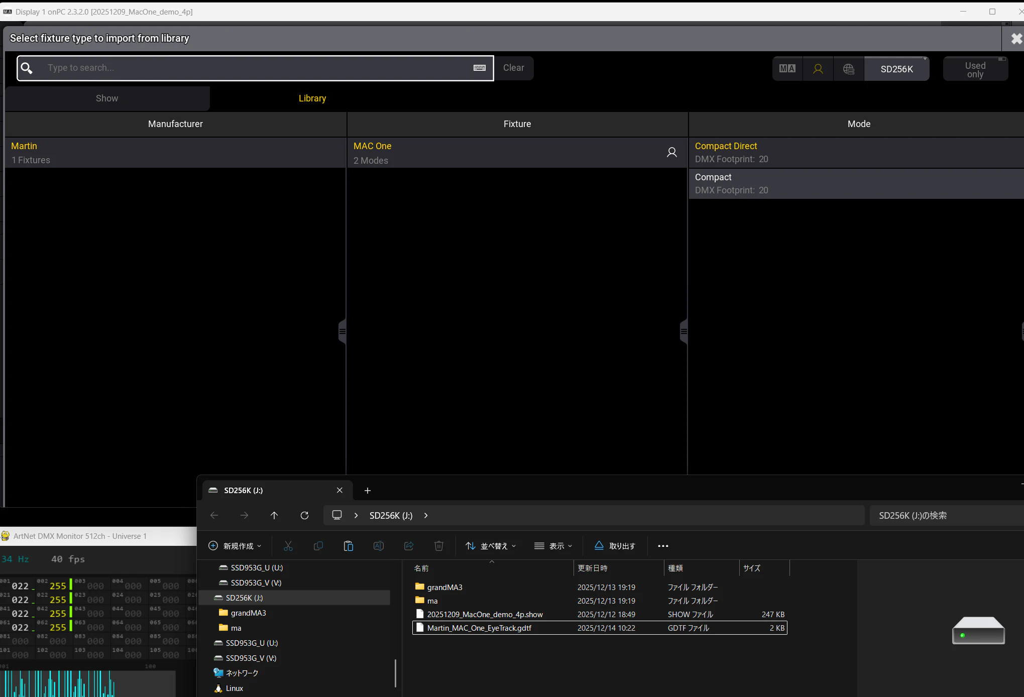Screen dimensions: 1024x697
Task: Go back in Explorer
Action: pos(214,515)
